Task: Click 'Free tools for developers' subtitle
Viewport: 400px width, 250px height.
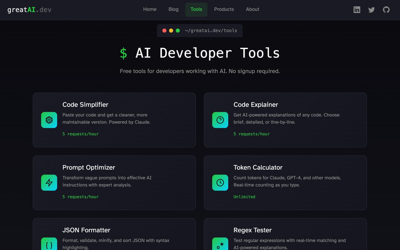Action: tap(200, 71)
